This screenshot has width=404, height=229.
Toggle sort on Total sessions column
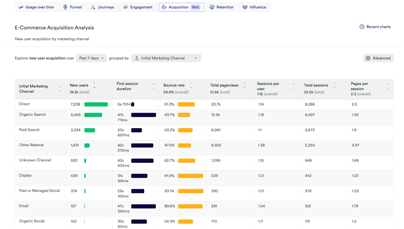pos(334,85)
